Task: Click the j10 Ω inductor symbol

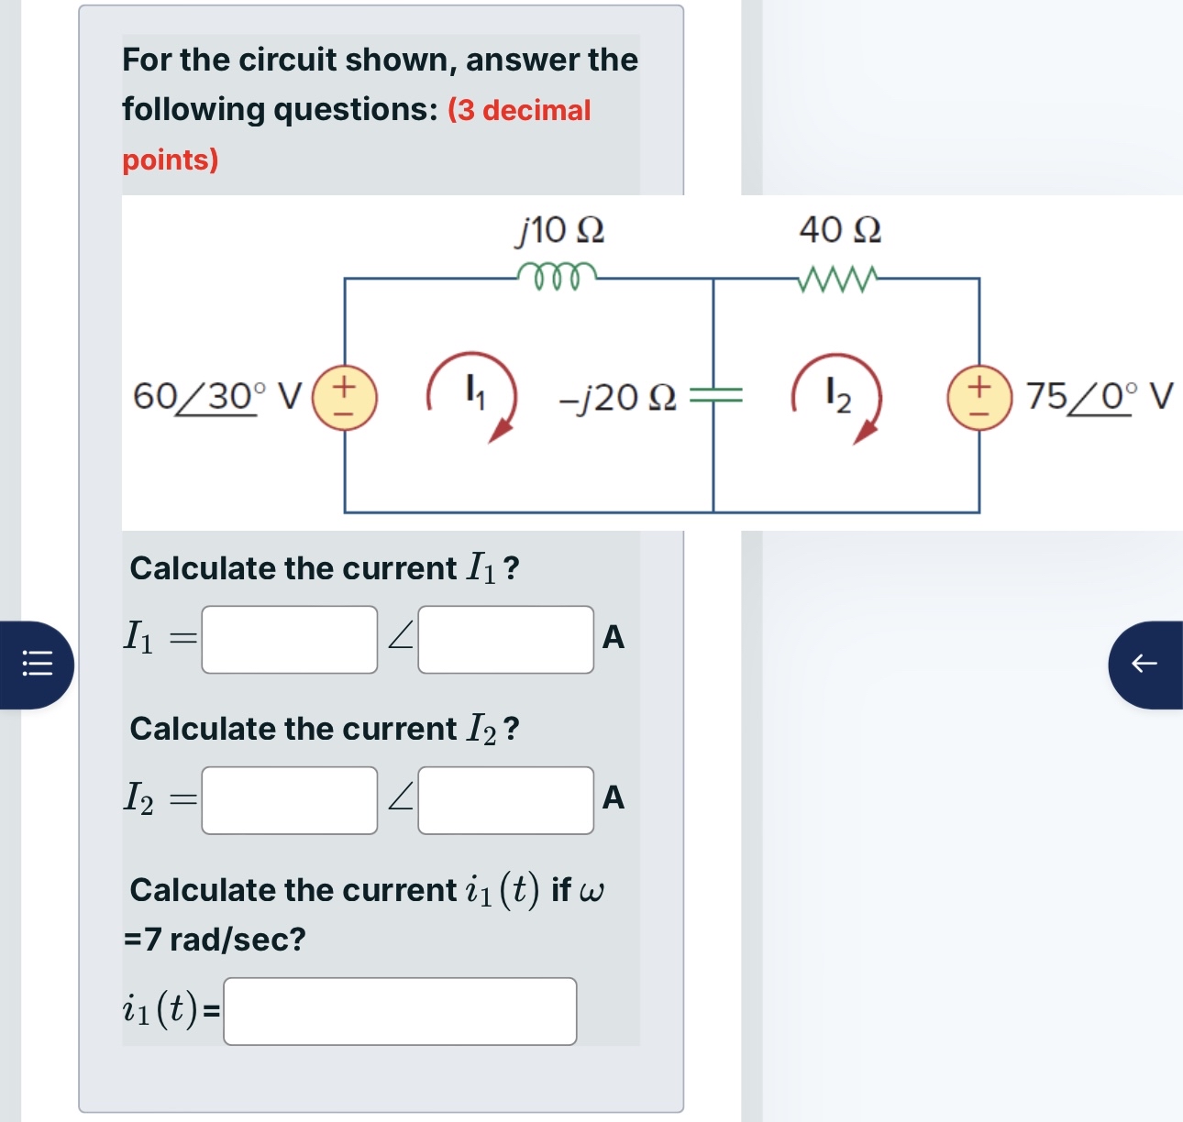Action: point(557,275)
